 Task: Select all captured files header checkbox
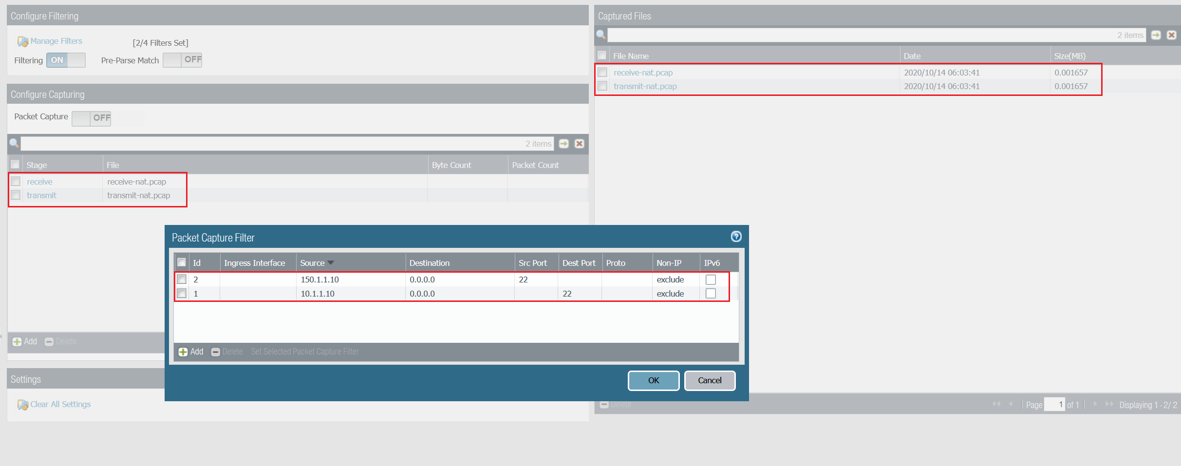tap(602, 56)
